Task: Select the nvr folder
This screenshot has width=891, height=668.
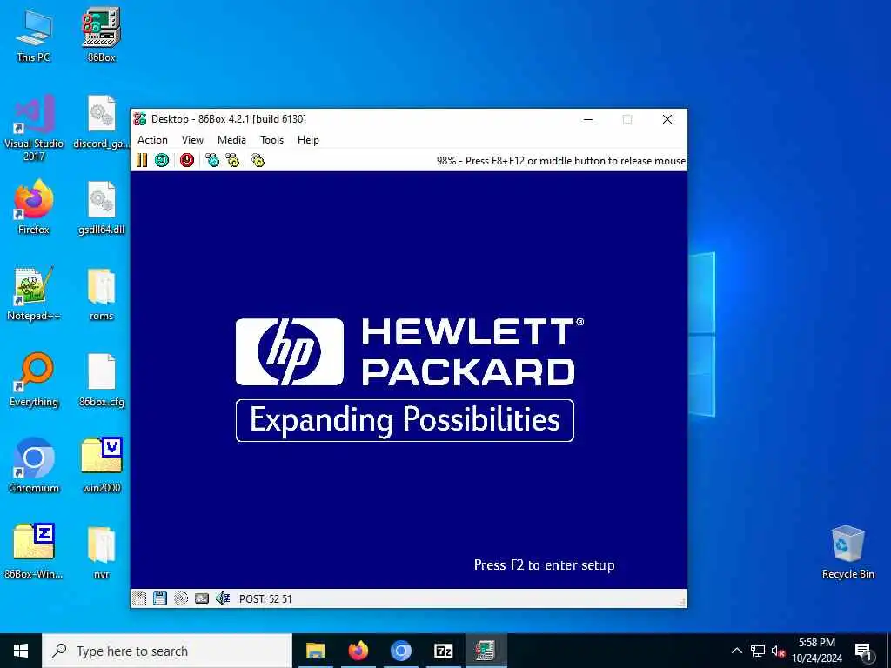Action: pyautogui.click(x=101, y=551)
